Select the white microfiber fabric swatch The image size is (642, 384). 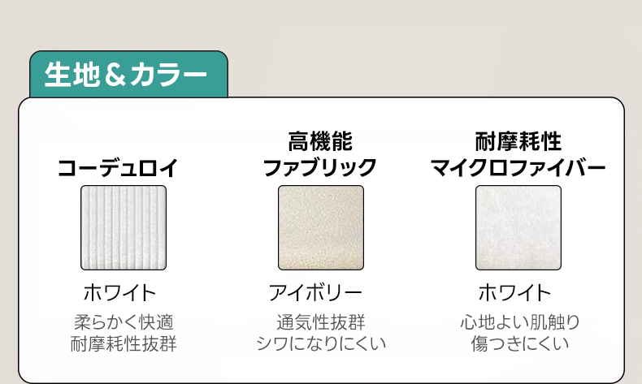(518, 227)
